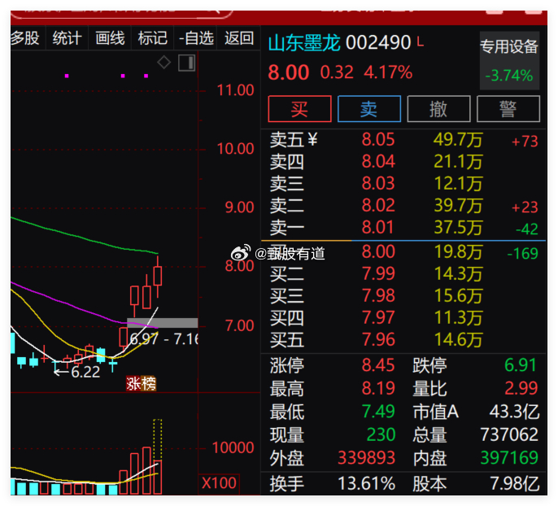Click the 现量 value 230

tap(381, 435)
